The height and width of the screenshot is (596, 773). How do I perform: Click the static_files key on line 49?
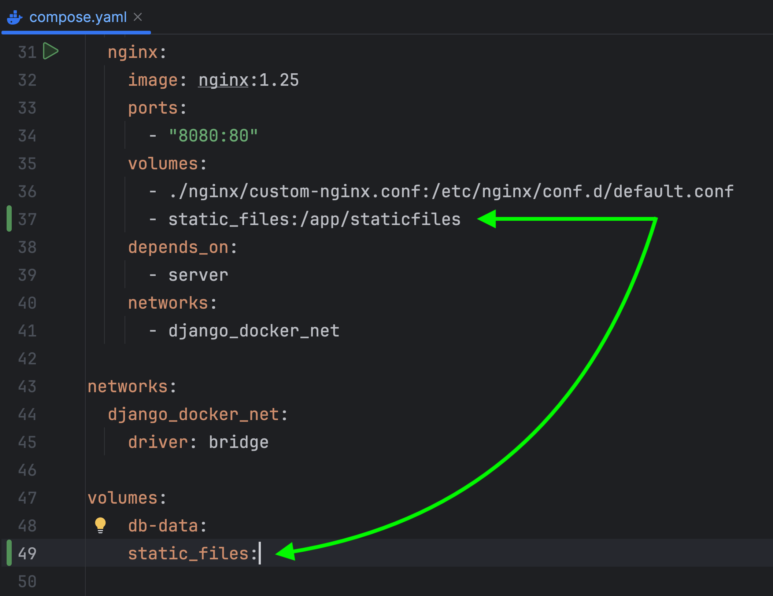[x=188, y=553]
